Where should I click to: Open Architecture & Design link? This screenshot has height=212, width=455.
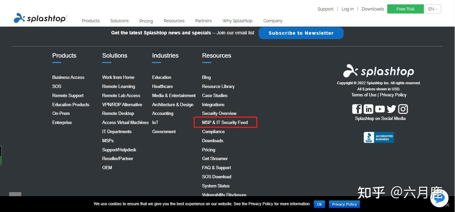[x=173, y=104]
